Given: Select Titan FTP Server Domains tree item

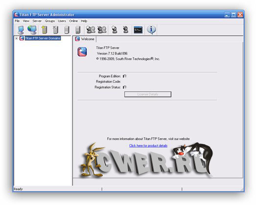Looking at the screenshot, I should click(43, 38).
